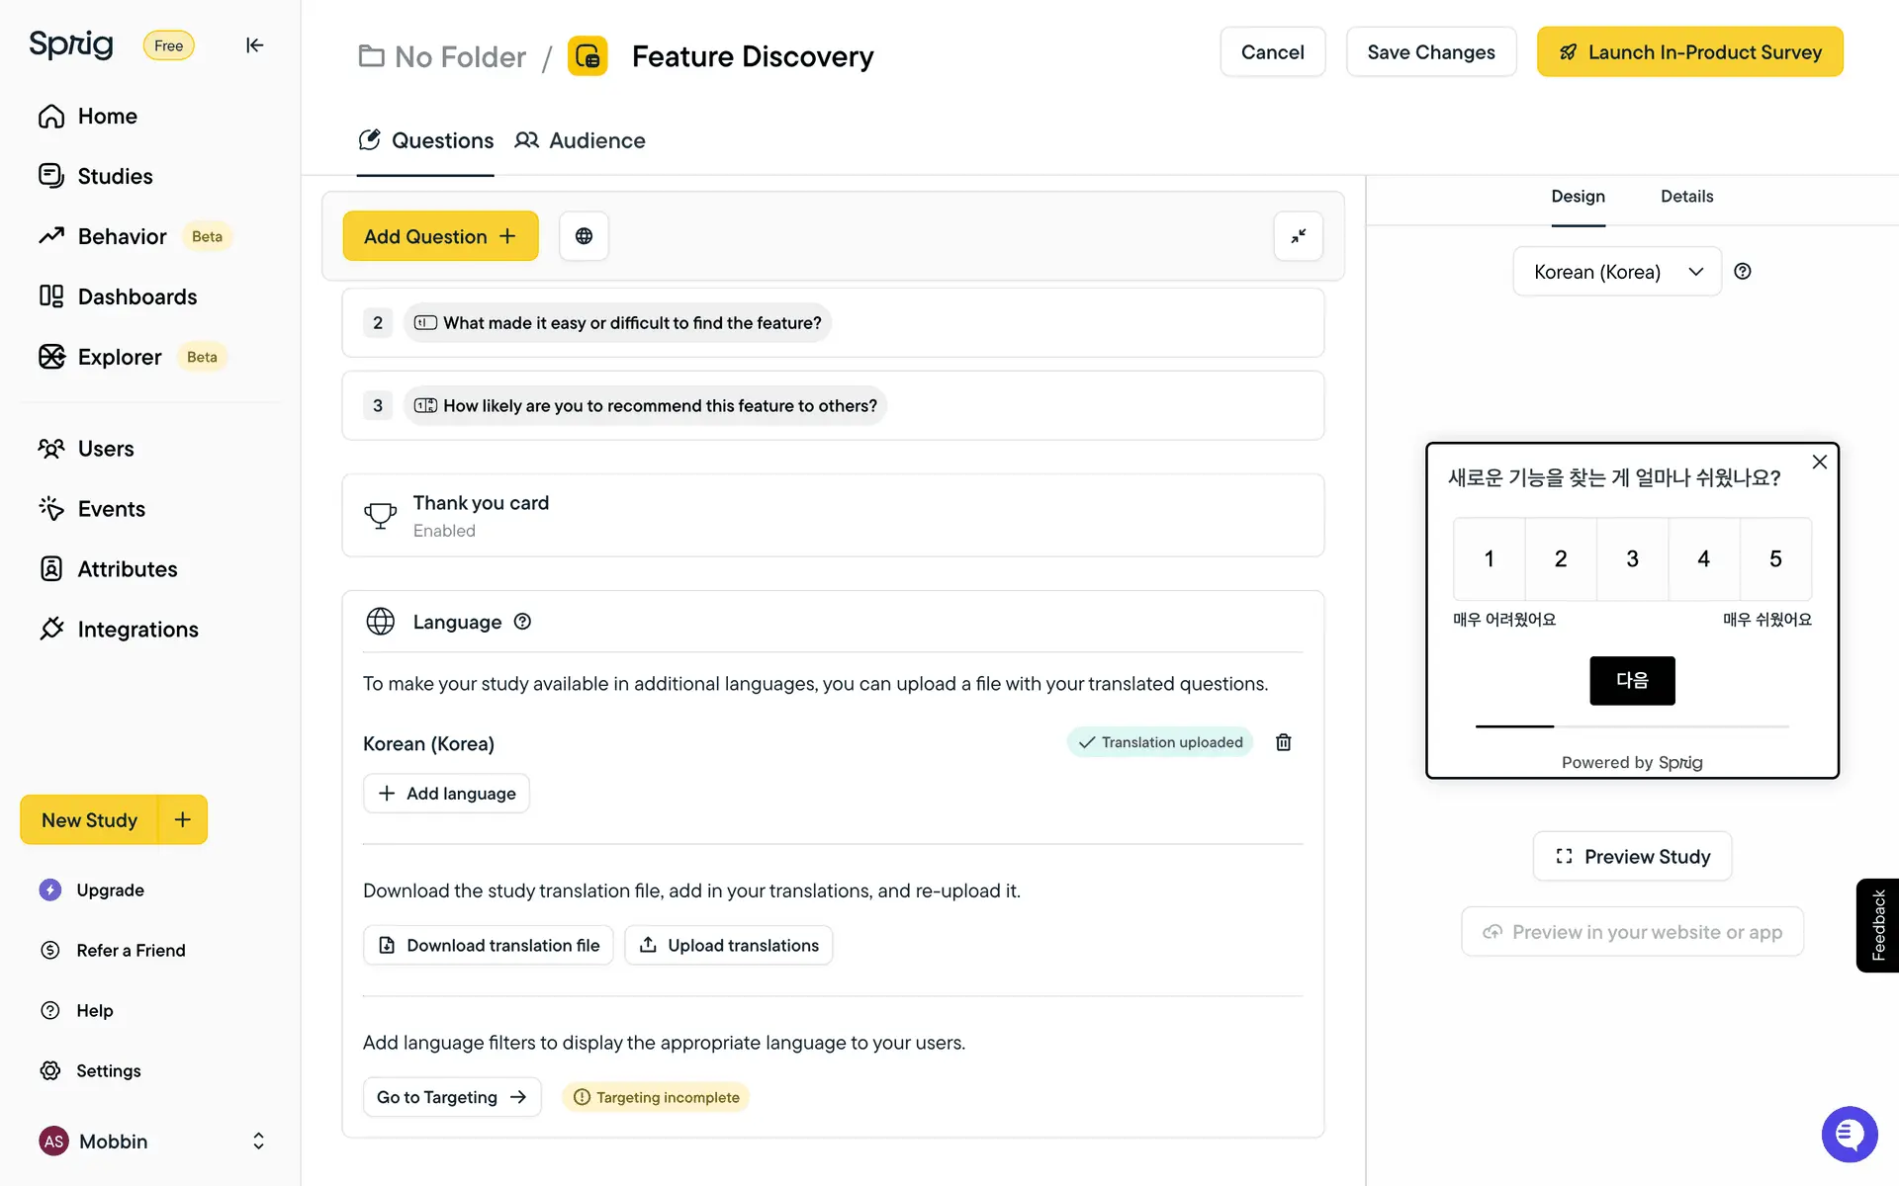Click Download translation file button

489,946
